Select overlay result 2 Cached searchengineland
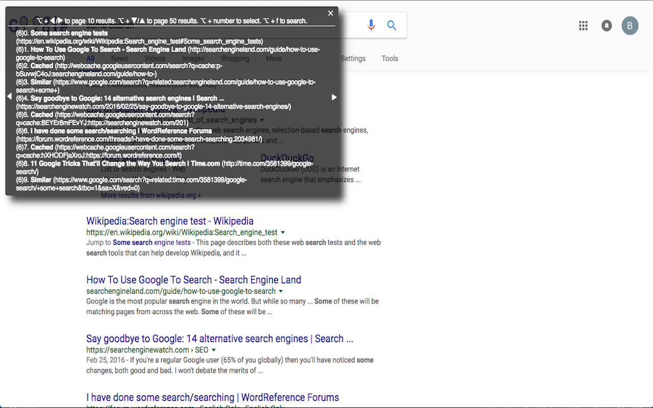 point(119,70)
